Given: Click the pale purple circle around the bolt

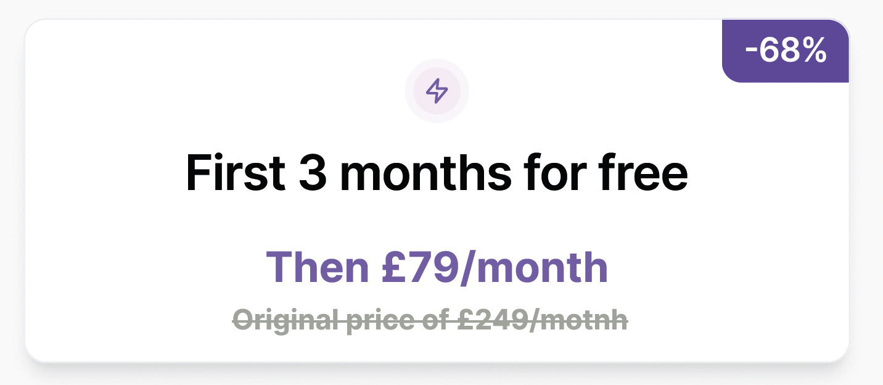Looking at the screenshot, I should pyautogui.click(x=437, y=91).
